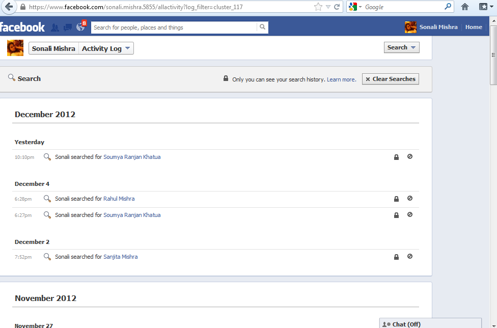The image size is (497, 328).
Task: Click magnifier in Google search box
Action: pyautogui.click(x=448, y=7)
